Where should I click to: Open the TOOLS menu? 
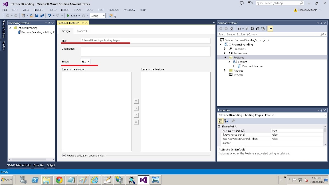click(x=89, y=10)
